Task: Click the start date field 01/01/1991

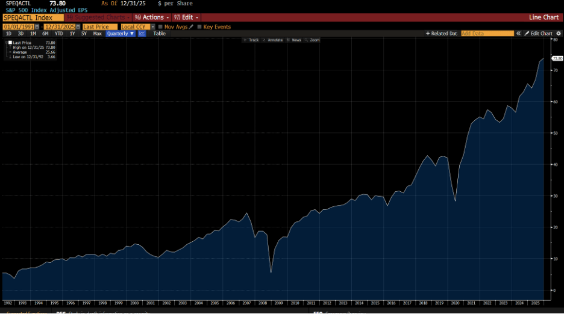Action: click(18, 27)
